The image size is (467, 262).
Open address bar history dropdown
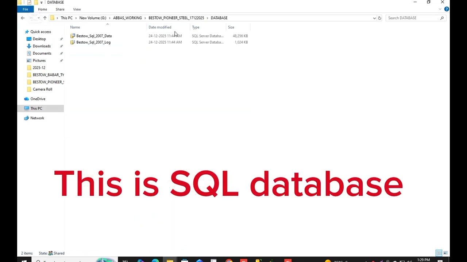click(x=374, y=18)
